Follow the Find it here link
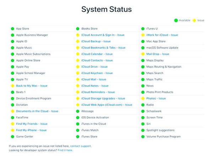216x160 pixels. coord(65,150)
